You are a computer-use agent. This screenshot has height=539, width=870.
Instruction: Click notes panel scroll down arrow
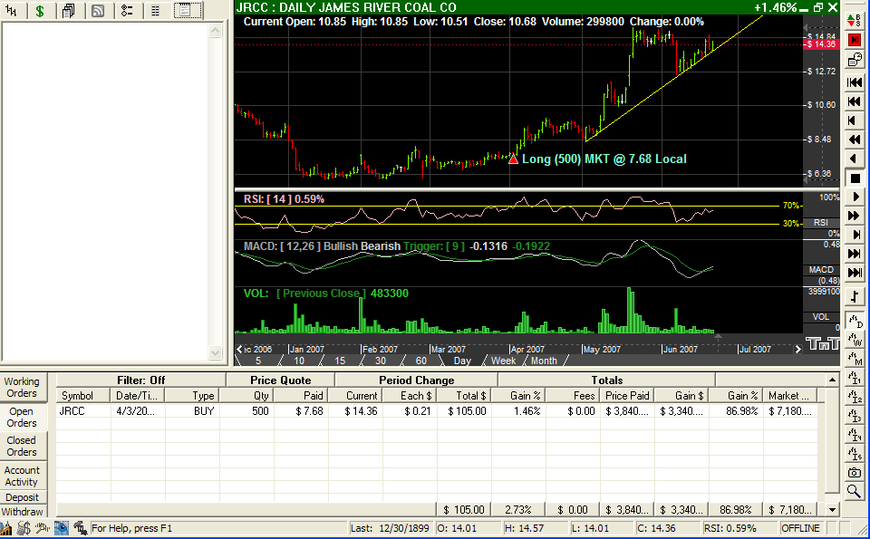pyautogui.click(x=216, y=351)
